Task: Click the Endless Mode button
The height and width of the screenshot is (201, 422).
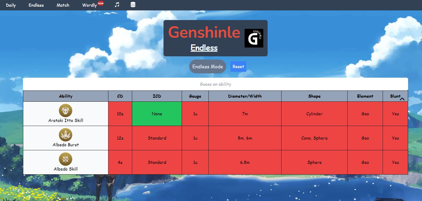Action: tap(208, 66)
